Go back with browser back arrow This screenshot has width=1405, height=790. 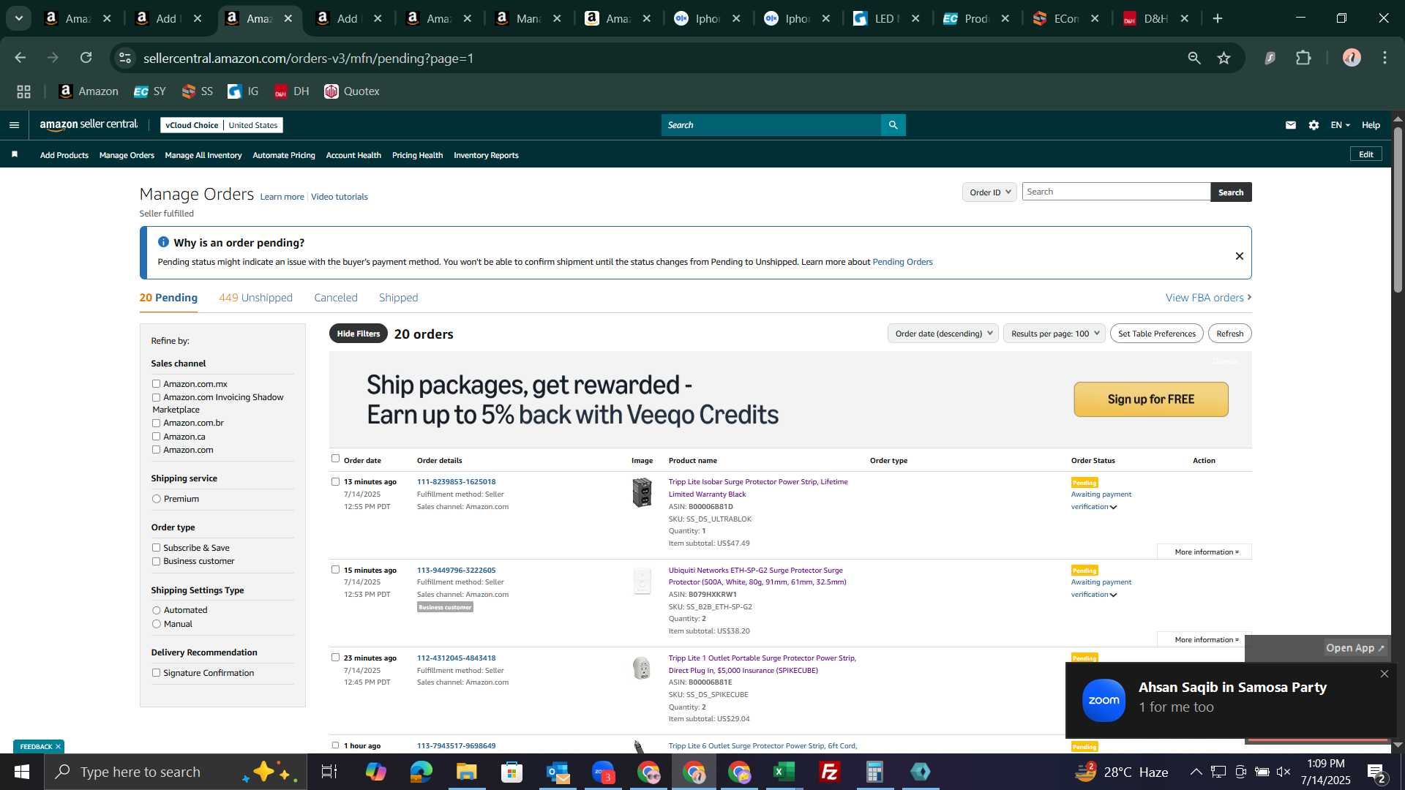coord(20,58)
